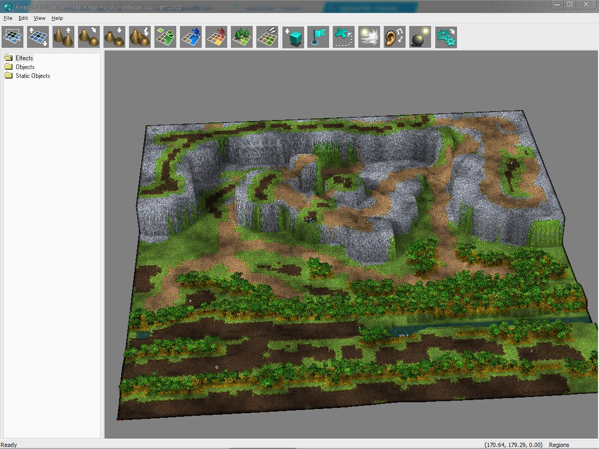Minimize the WorldMaster window

click(x=557, y=5)
